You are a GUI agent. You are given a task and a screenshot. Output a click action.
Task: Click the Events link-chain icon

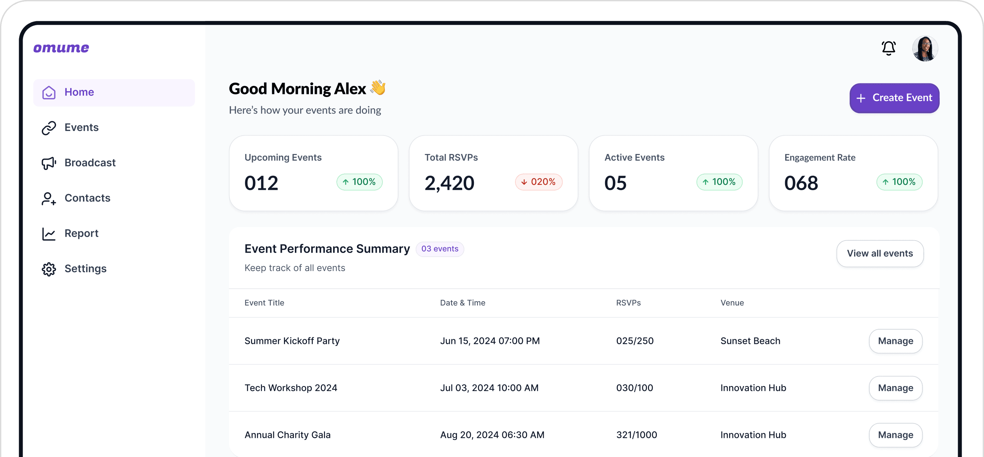click(x=49, y=128)
